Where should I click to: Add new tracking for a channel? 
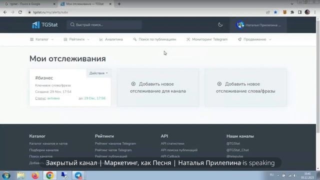coord(158,87)
